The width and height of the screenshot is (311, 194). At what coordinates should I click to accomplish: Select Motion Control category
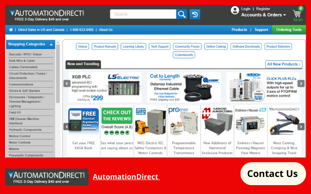[x=20, y=136]
